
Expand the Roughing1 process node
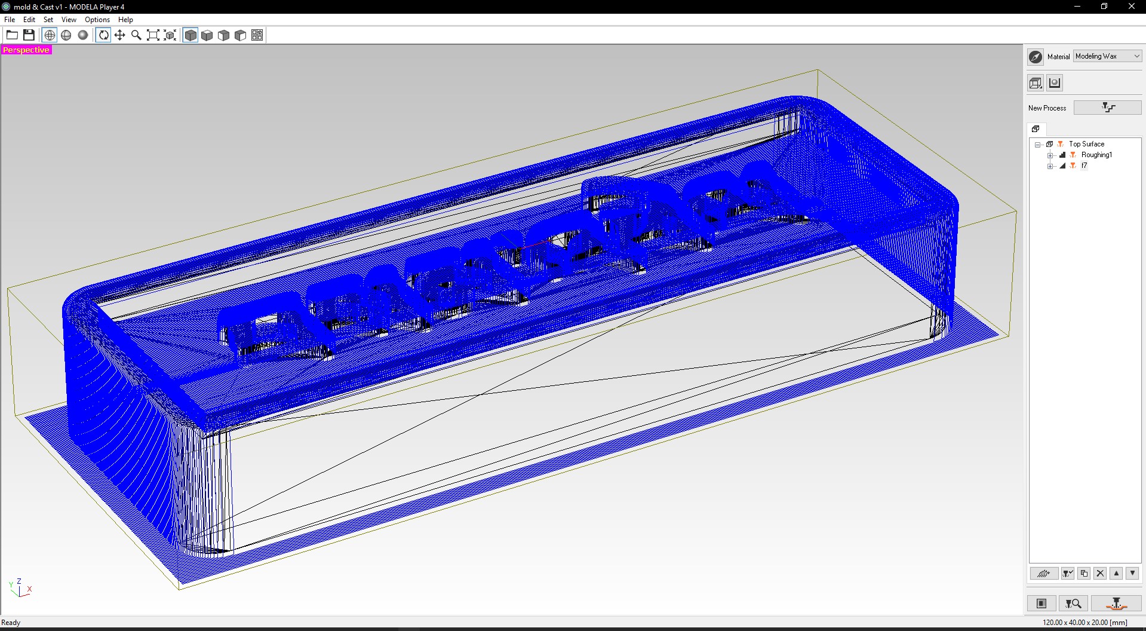(x=1050, y=155)
